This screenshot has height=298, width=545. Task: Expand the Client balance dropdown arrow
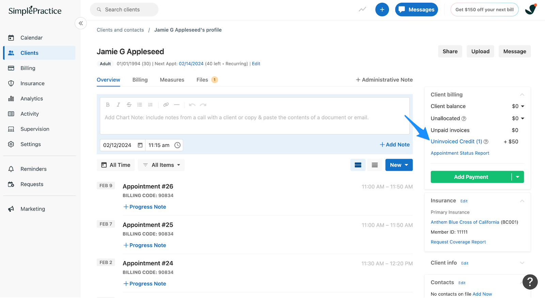click(x=523, y=106)
